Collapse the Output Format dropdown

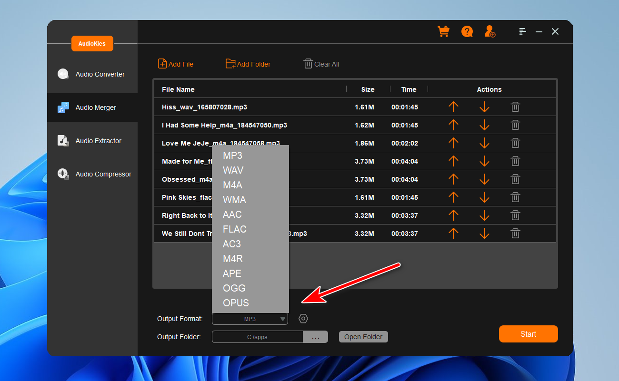click(282, 319)
